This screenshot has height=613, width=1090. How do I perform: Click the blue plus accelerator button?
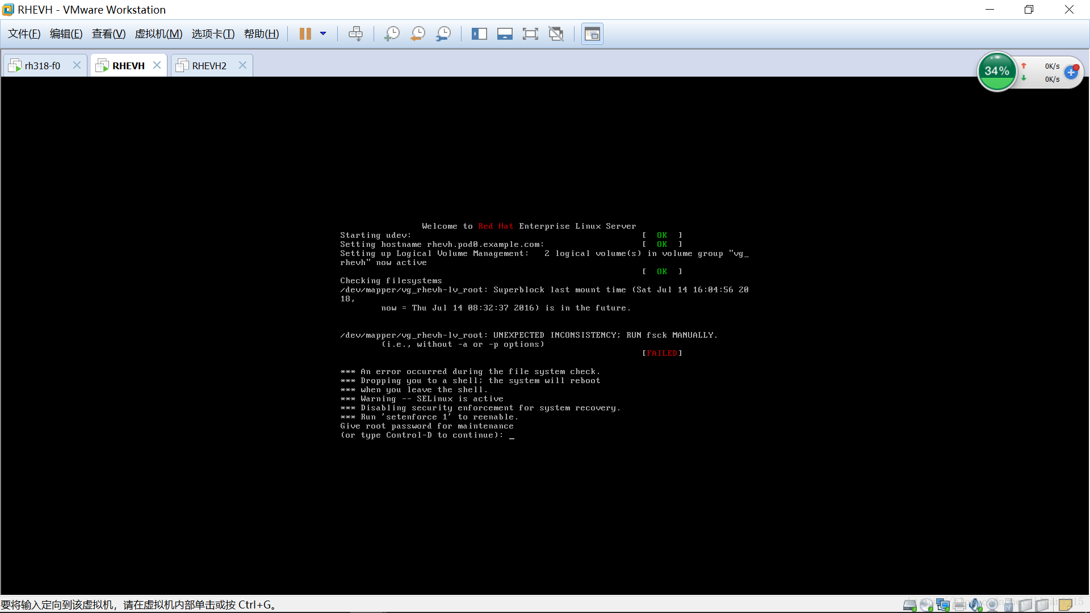pos(1071,73)
